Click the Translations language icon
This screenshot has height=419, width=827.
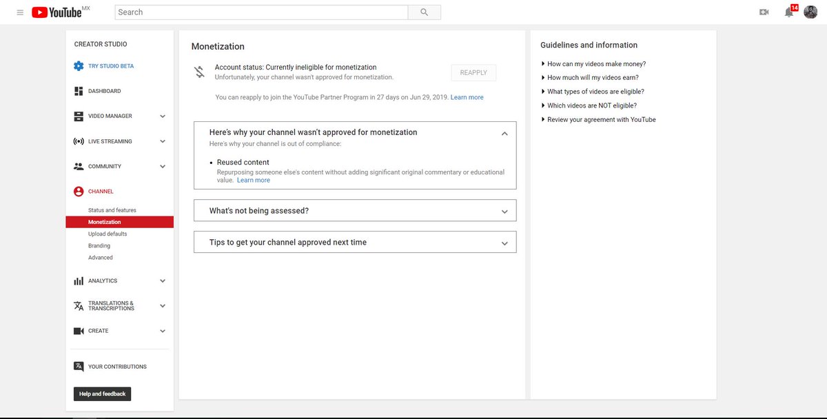[x=79, y=306]
